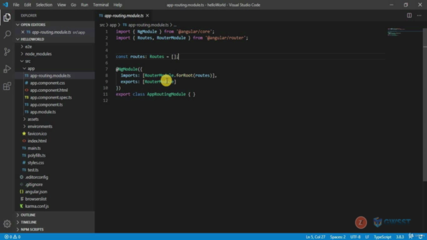The image size is (427, 240).
Task: Expand the environments folder
Action: tap(55, 126)
